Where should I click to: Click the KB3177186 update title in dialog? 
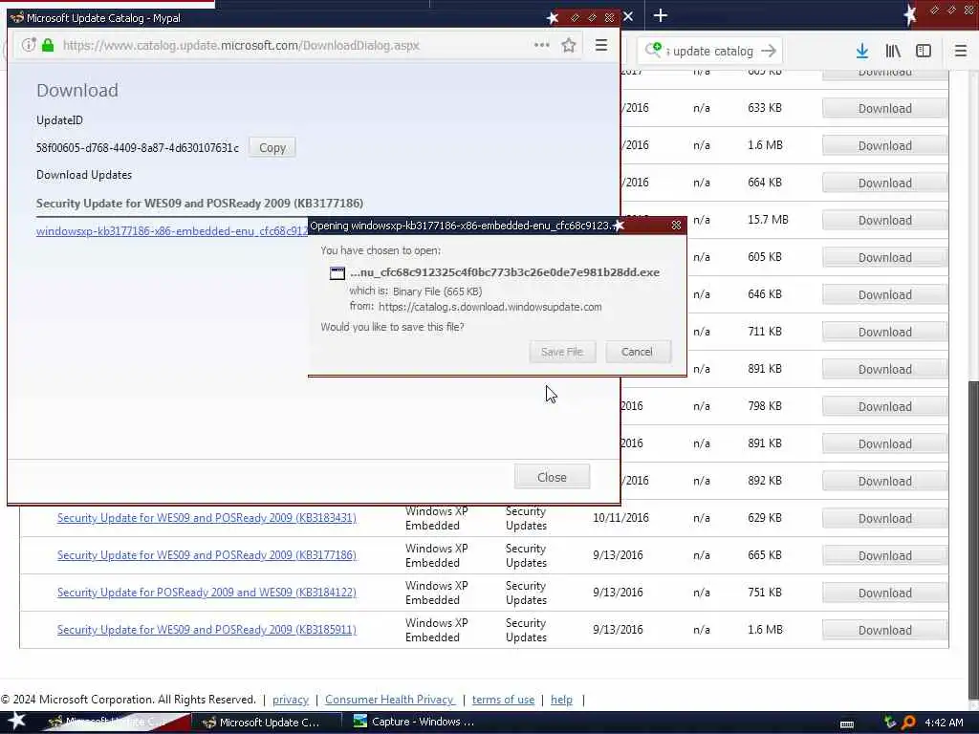[200, 204]
